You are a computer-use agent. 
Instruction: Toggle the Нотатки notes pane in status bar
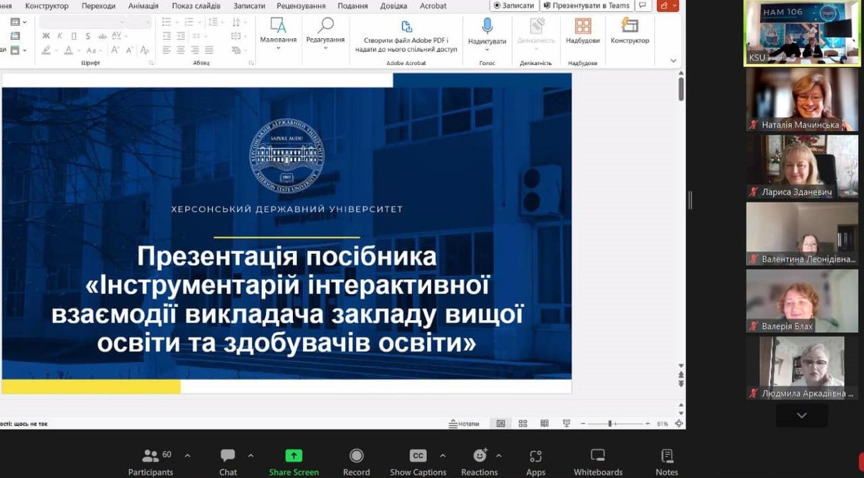pyautogui.click(x=464, y=424)
